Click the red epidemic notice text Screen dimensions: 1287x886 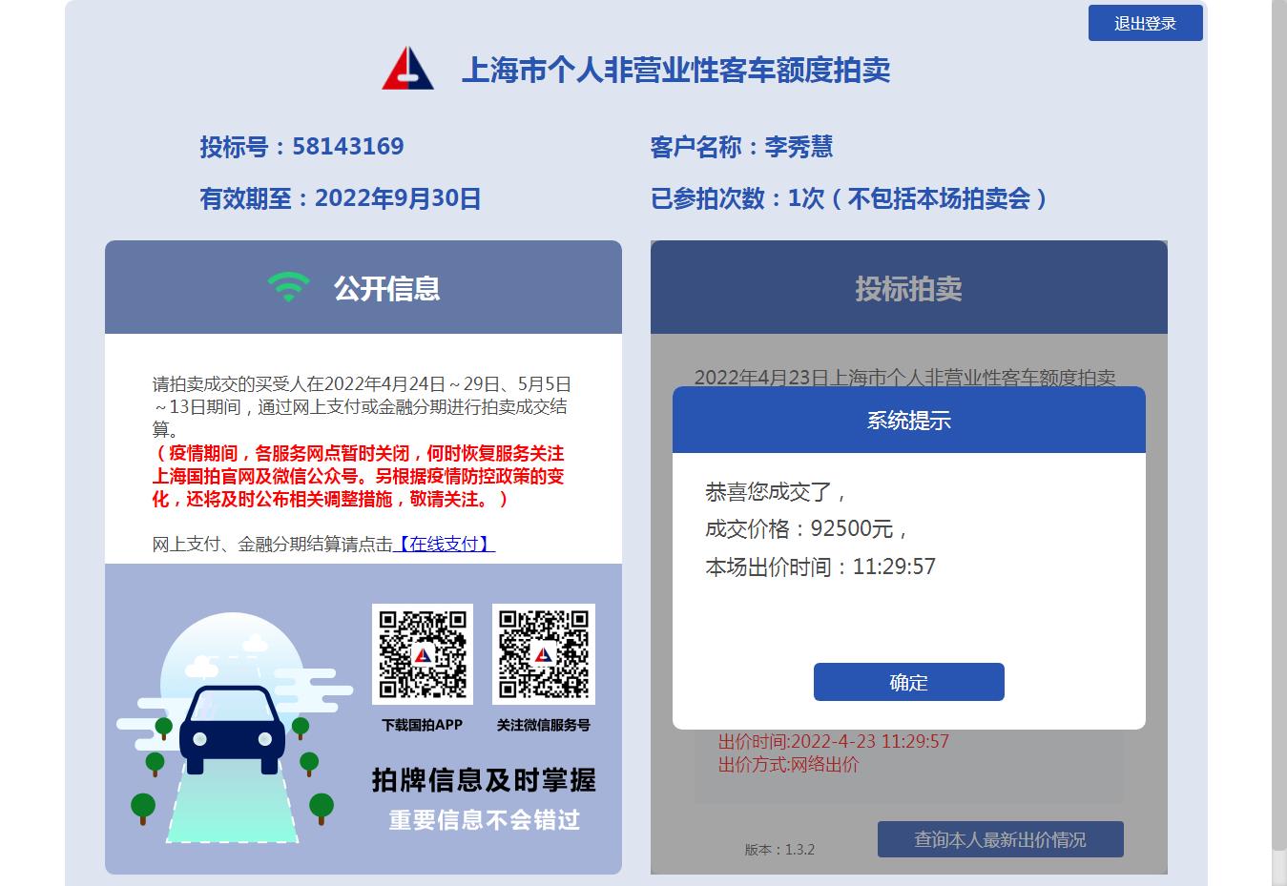pos(359,476)
